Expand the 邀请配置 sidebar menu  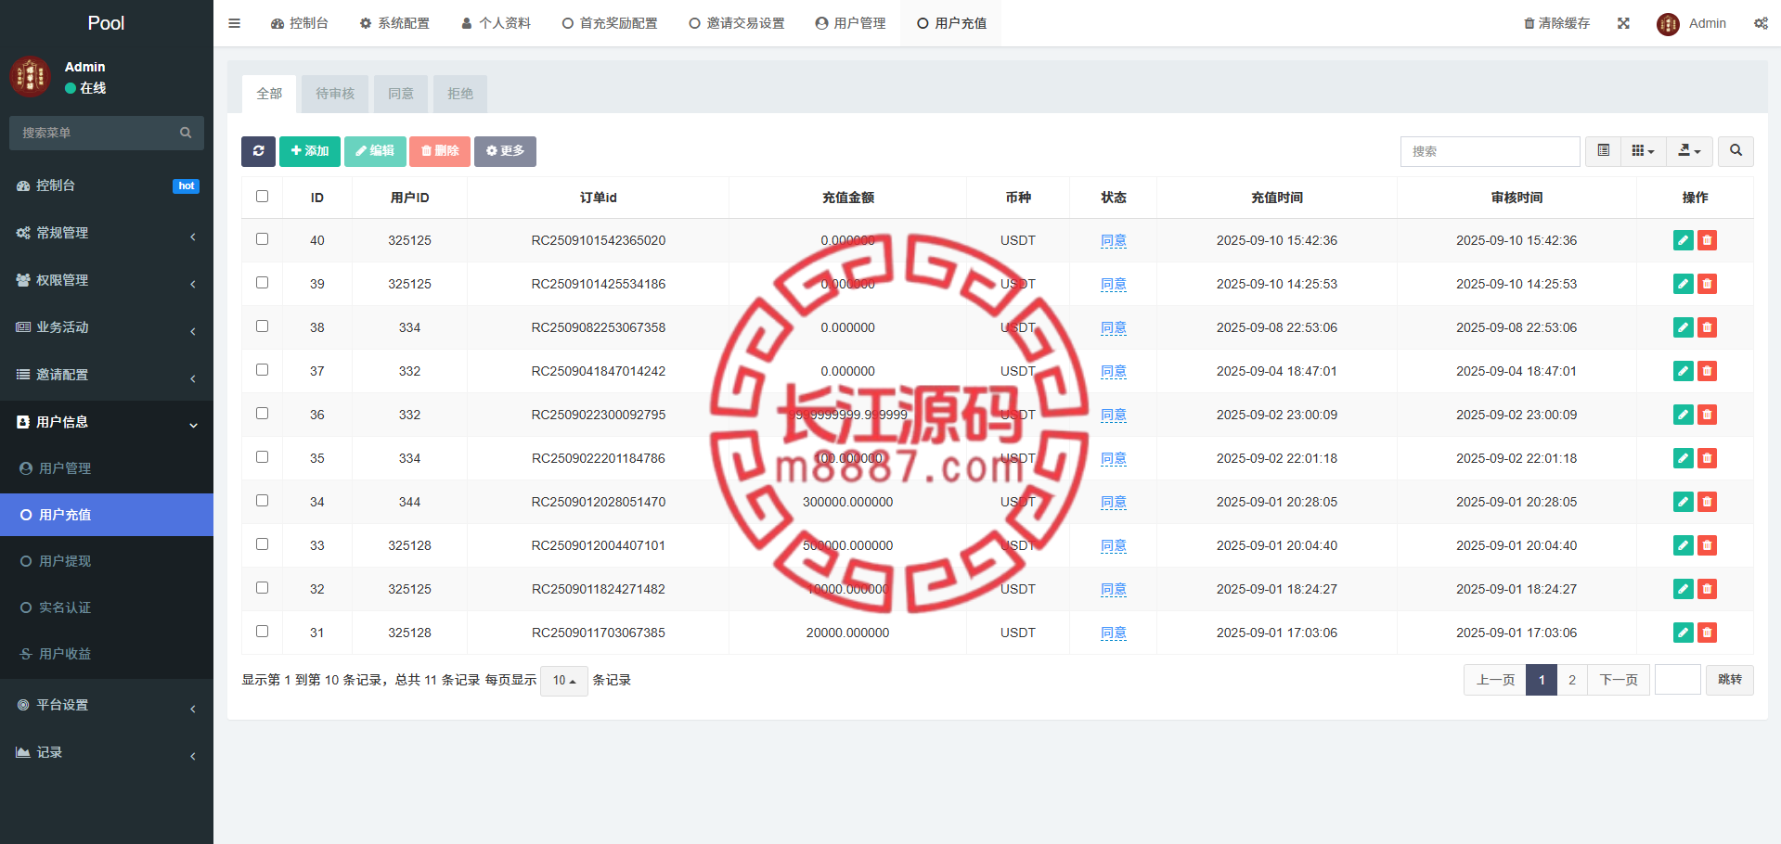[107, 376]
